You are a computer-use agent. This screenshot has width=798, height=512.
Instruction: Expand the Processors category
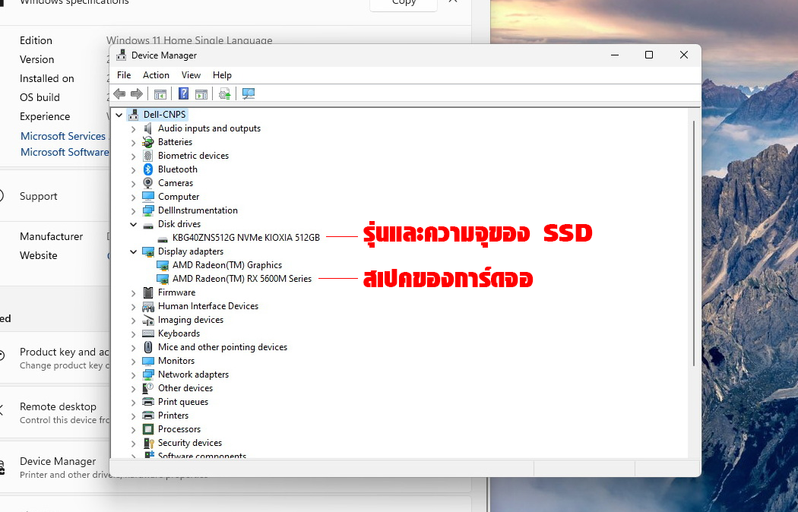pyautogui.click(x=134, y=429)
